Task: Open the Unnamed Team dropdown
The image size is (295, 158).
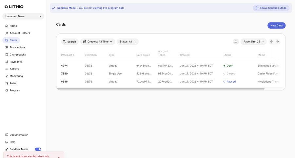Action: coord(23,16)
